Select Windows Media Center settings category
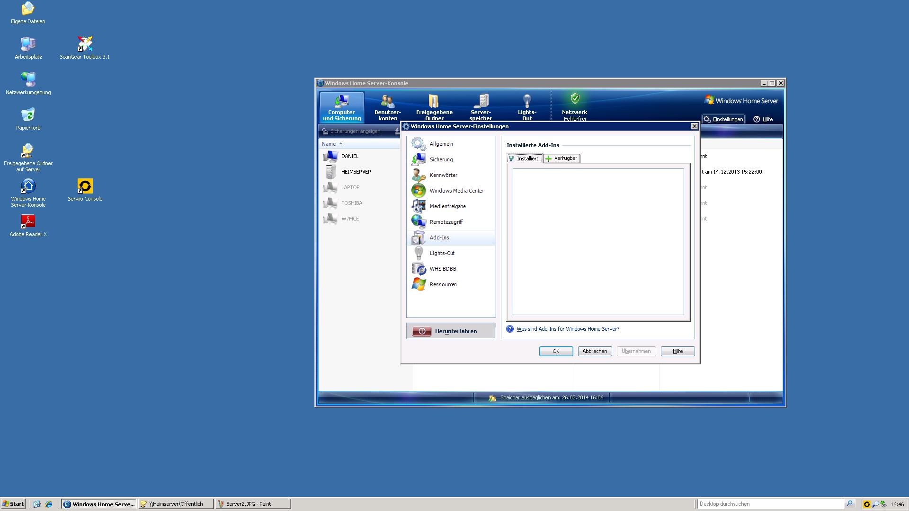The width and height of the screenshot is (909, 511). (451, 191)
